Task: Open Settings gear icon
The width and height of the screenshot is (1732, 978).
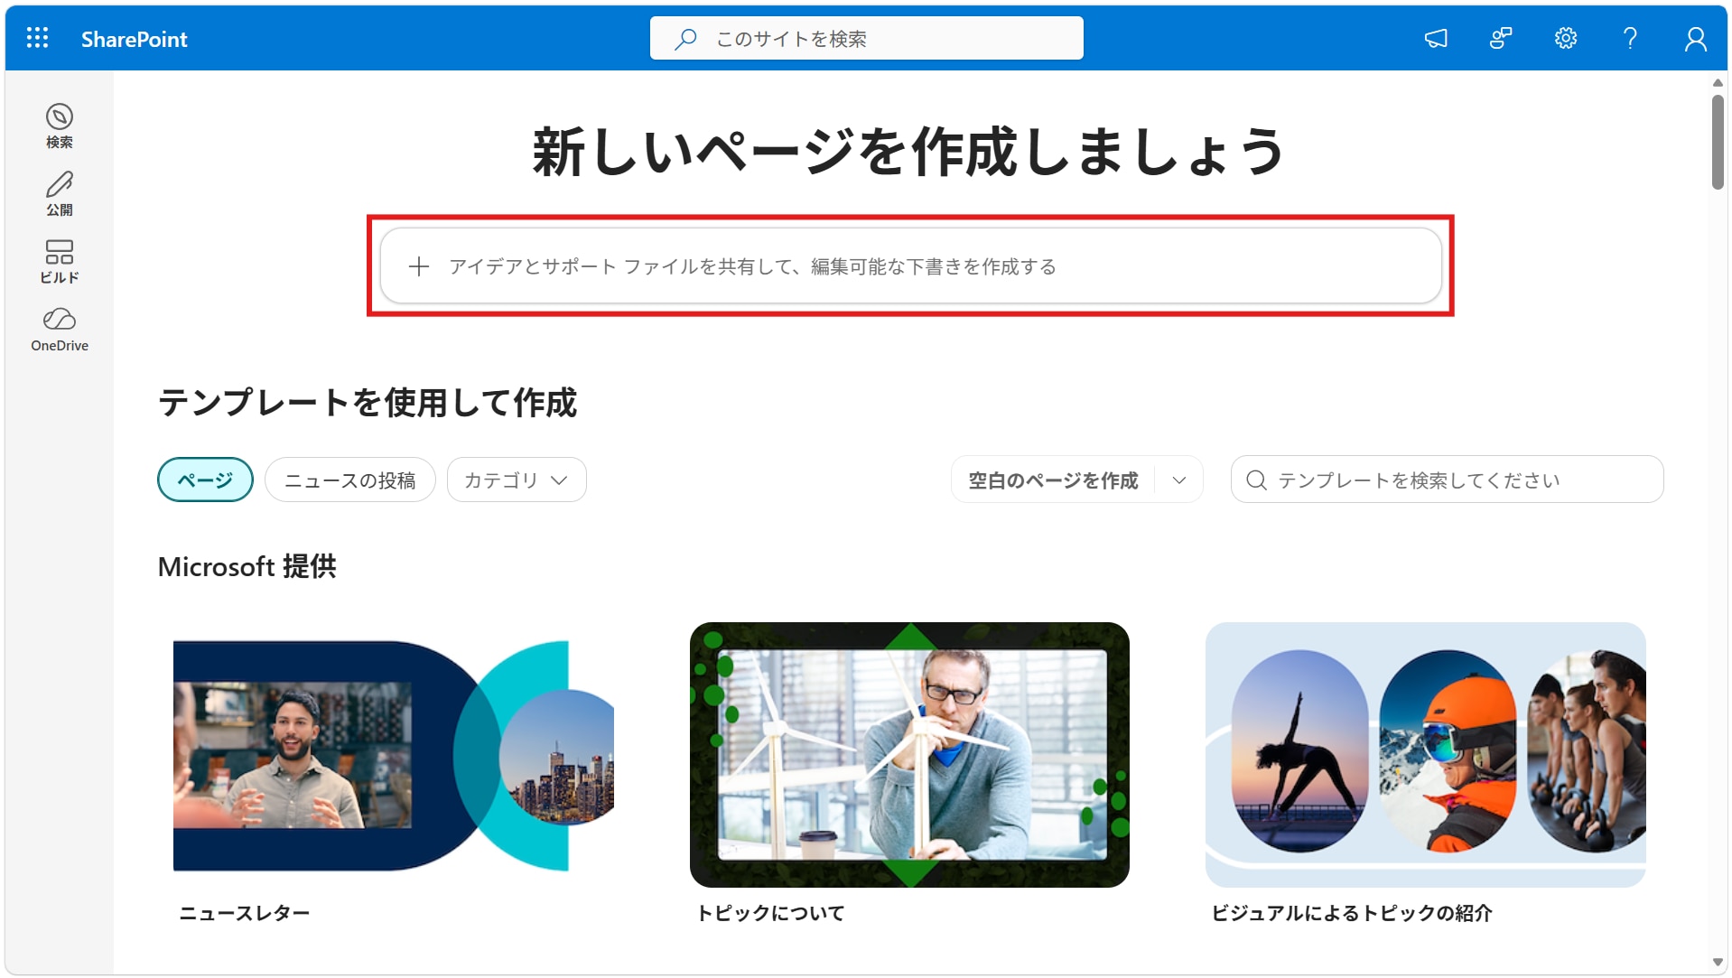Action: pyautogui.click(x=1566, y=38)
